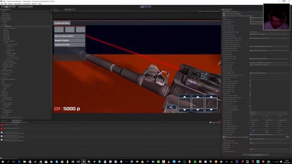Image resolution: width=292 pixels, height=164 pixels.
Task: Select the second red error entry in Console
Action: pyautogui.click(x=110, y=128)
